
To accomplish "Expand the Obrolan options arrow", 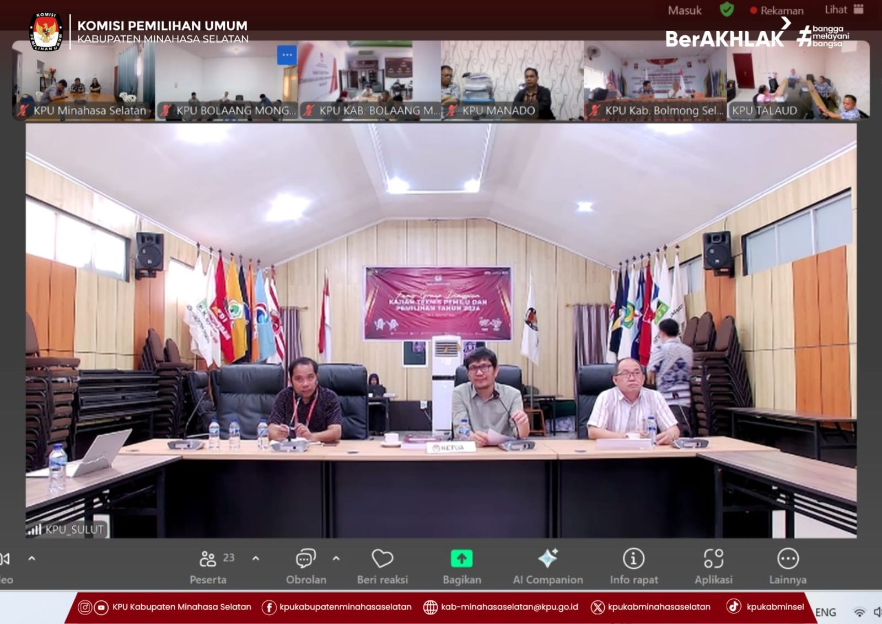I will tap(336, 558).
